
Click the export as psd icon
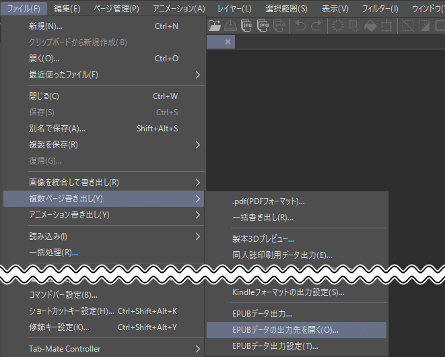click(279, 26)
